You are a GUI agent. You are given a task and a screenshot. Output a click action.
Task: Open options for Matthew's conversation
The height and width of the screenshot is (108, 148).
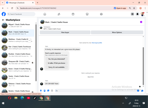pyautogui.click(x=30, y=40)
